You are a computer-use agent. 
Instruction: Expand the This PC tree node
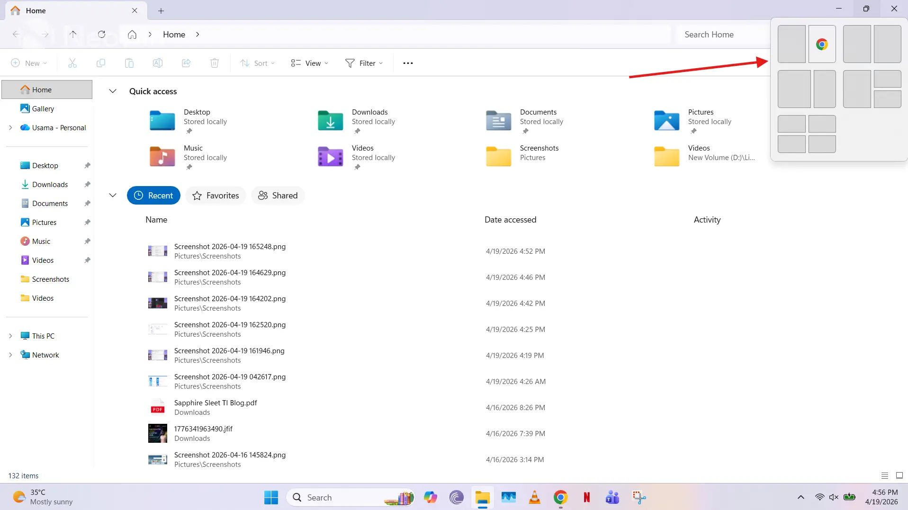(x=10, y=336)
